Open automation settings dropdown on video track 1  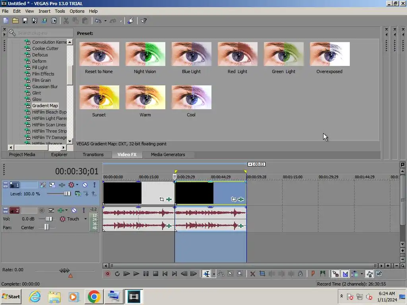click(x=77, y=185)
